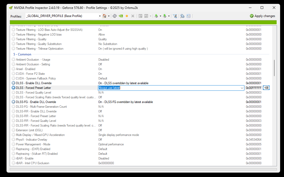This screenshot has height=177, width=284.
Task: Click the add application to profile icon
Action: pyautogui.click(x=140, y=16)
